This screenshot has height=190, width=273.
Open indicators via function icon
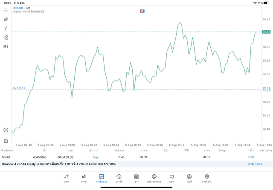point(6,28)
